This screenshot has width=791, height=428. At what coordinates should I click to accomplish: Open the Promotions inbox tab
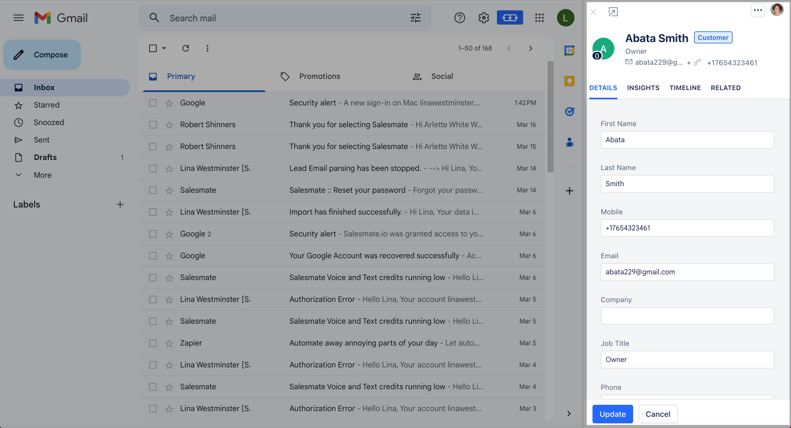(319, 76)
